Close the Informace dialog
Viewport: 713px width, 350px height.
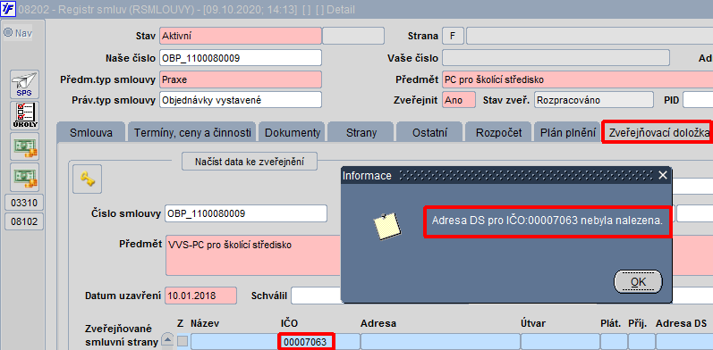663,175
